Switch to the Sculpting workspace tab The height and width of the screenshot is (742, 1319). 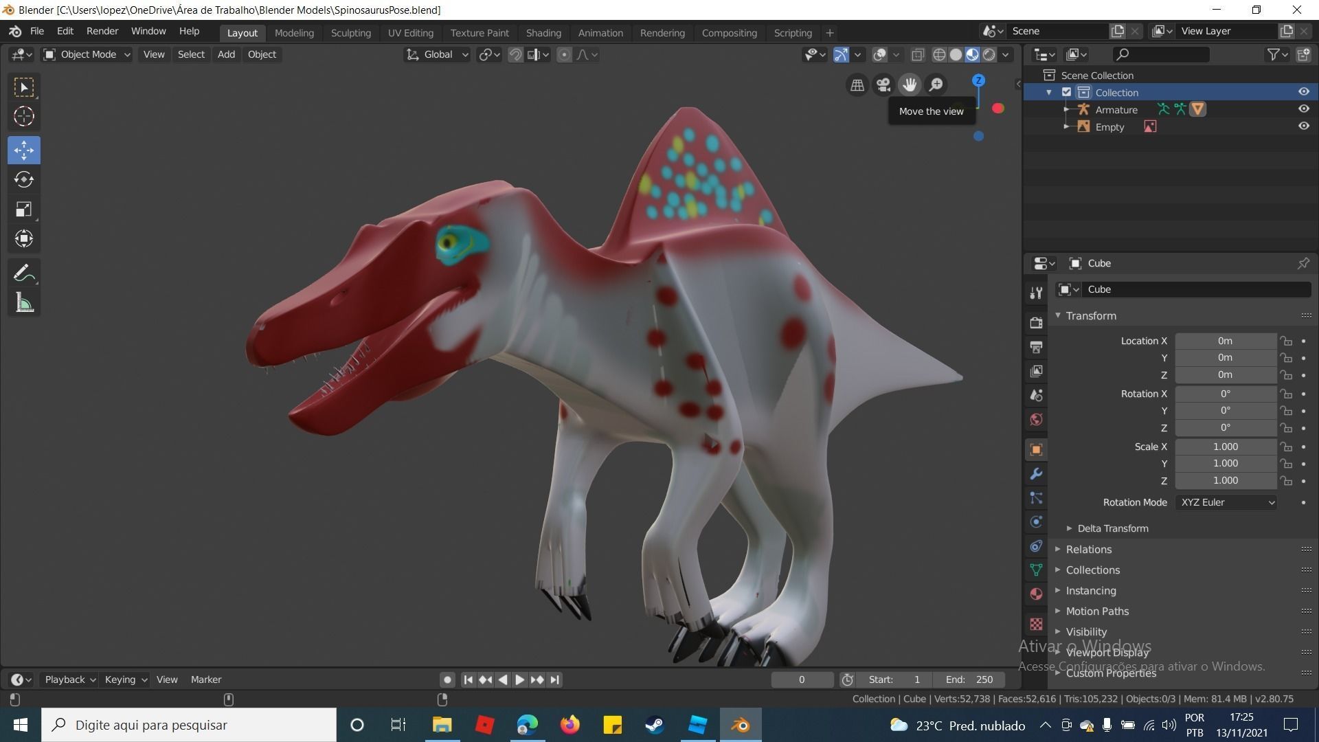[x=350, y=32]
